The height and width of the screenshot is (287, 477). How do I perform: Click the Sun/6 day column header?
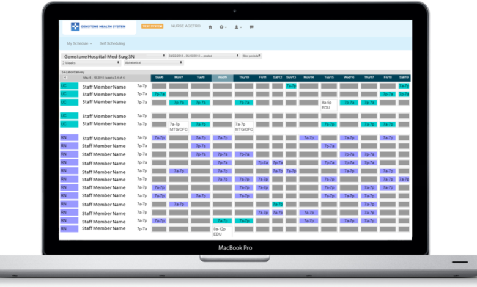click(159, 78)
